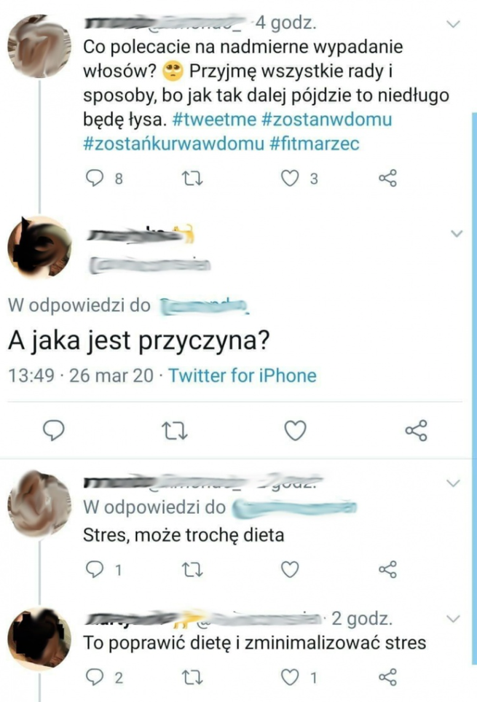Retweet the "To poprawić dietę" reply
Screen dimensions: 477x702
pyautogui.click(x=193, y=678)
